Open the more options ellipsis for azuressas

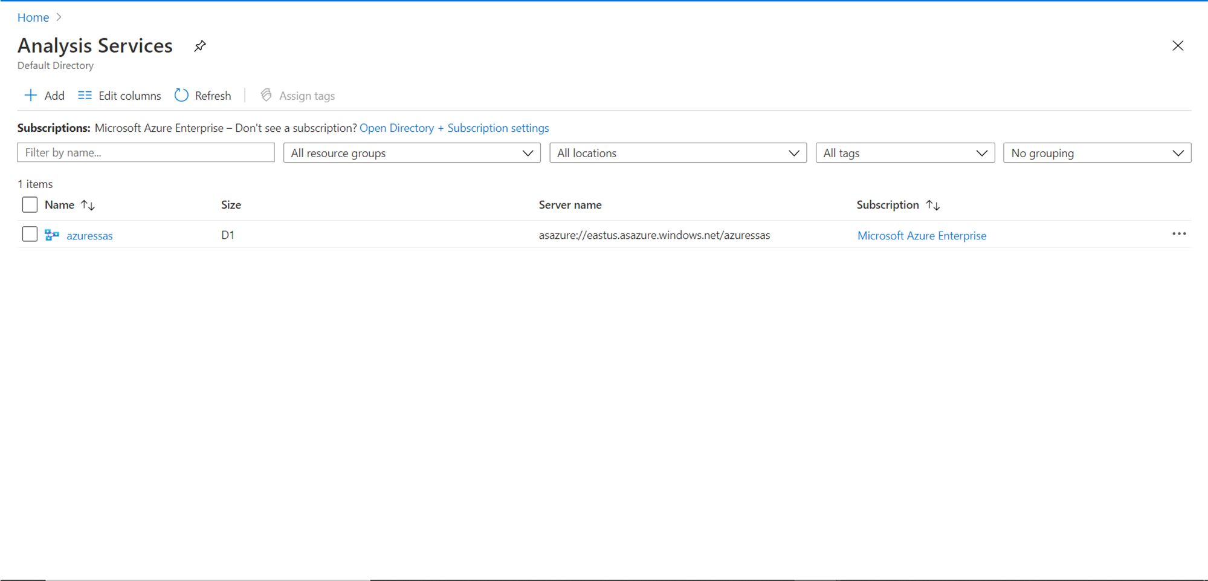pos(1179,234)
